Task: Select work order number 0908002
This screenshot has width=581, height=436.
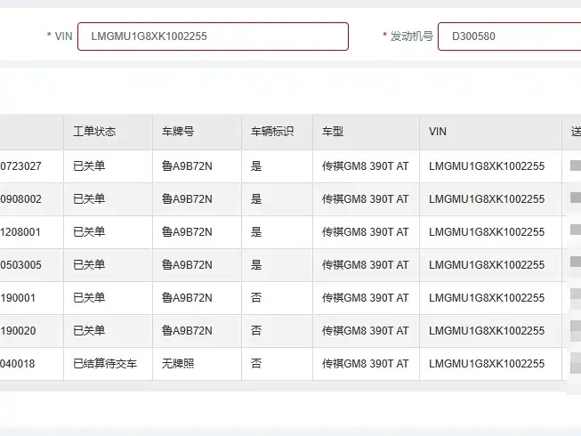Action: click(20, 199)
